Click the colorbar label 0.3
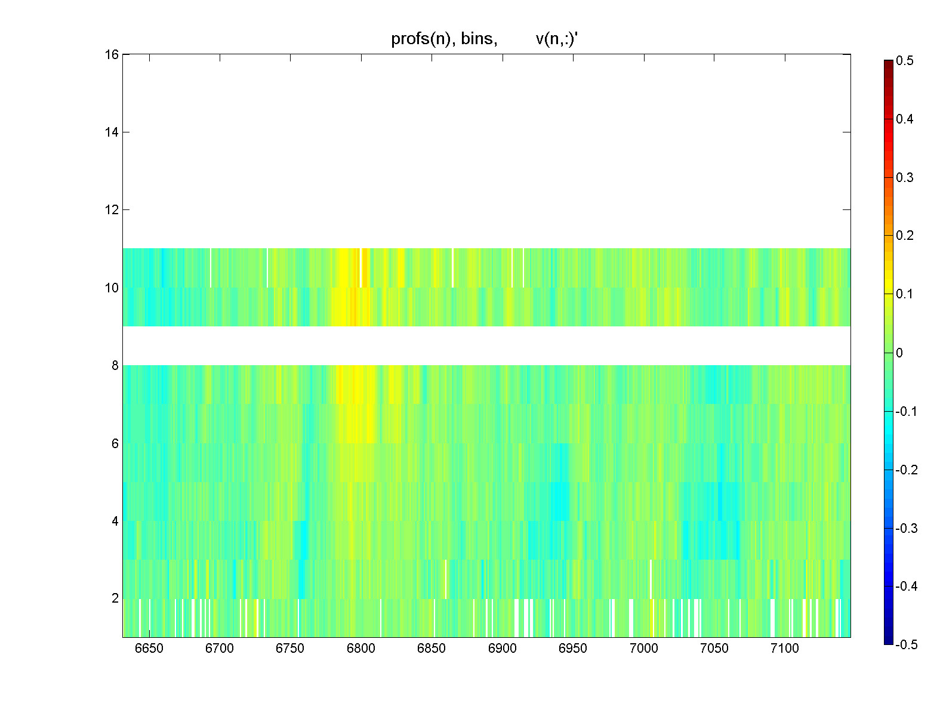The height and width of the screenshot is (716, 940). pyautogui.click(x=905, y=178)
